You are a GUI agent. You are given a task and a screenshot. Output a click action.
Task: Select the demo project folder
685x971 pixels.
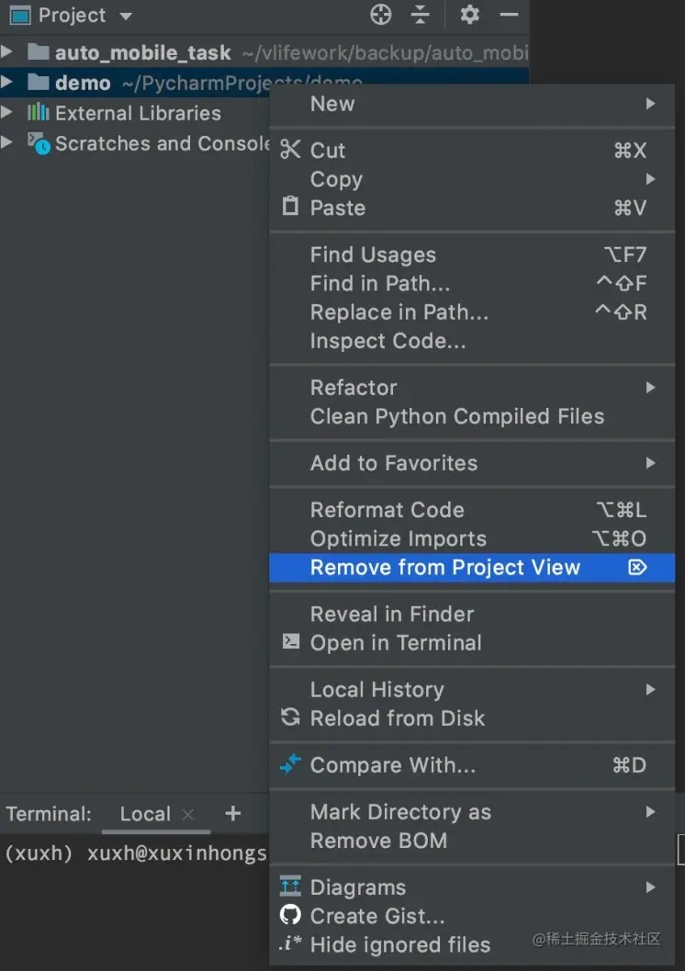[x=83, y=83]
